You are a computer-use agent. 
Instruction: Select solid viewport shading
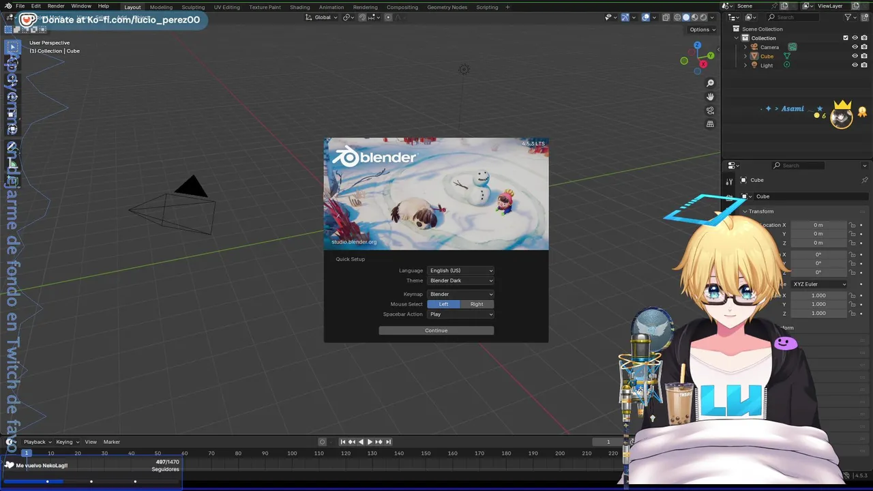pos(686,17)
